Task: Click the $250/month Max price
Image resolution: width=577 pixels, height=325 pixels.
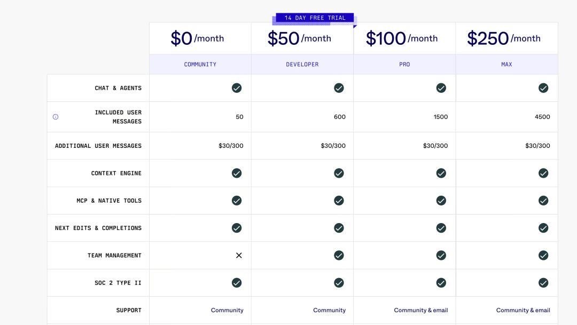Action: click(x=503, y=38)
